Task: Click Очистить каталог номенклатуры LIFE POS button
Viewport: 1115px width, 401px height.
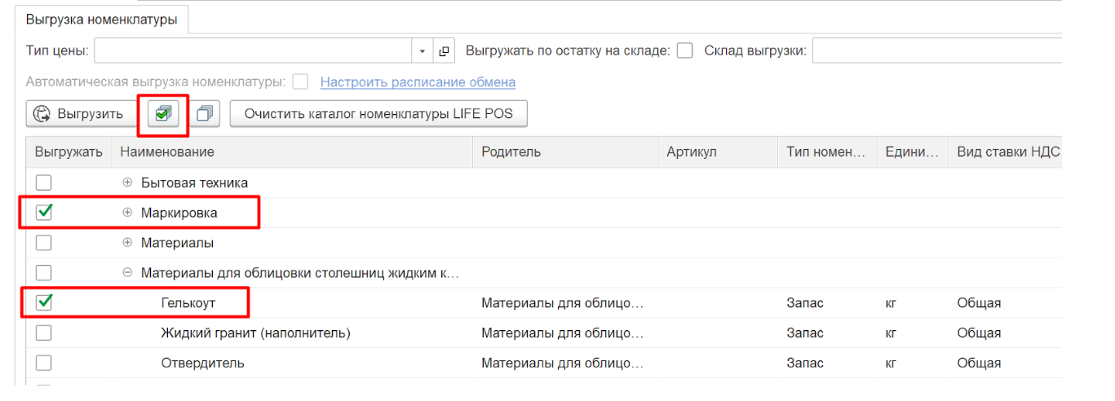Action: coord(378,114)
